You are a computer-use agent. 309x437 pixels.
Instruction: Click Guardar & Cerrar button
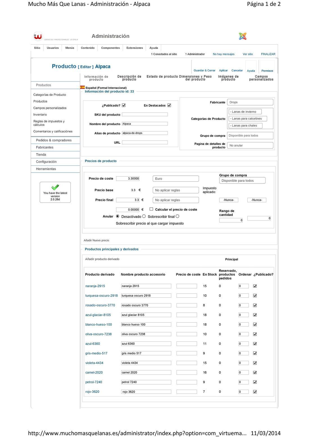205,70
